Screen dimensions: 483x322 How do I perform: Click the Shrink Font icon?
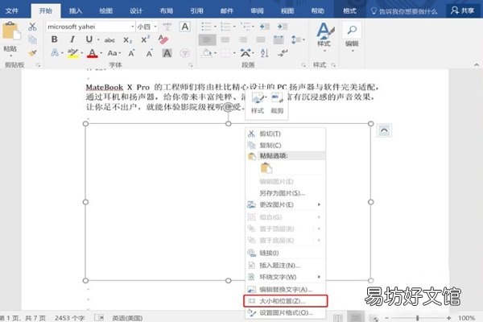tap(150, 54)
